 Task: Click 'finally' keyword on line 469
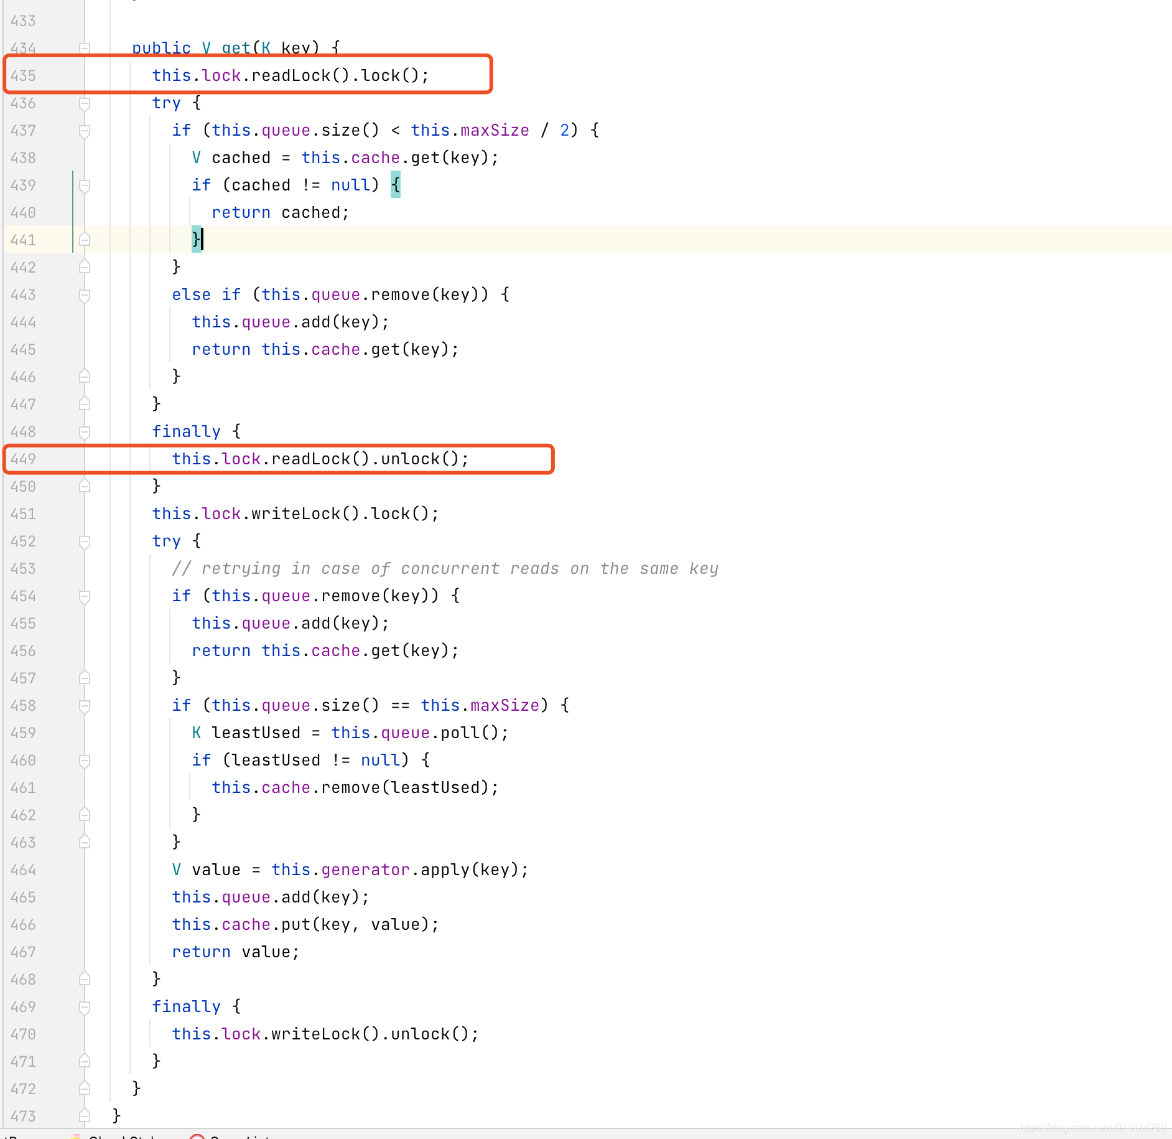pos(186,1007)
